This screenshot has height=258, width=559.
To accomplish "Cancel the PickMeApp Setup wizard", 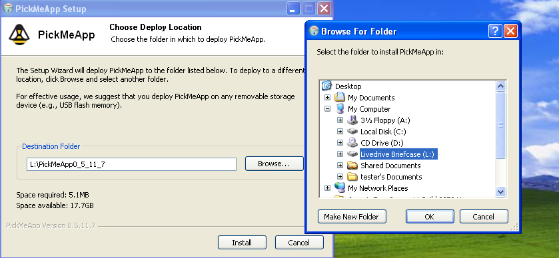I will tap(299, 243).
